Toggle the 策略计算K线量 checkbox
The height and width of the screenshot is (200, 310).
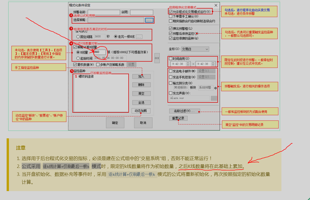tap(75, 47)
